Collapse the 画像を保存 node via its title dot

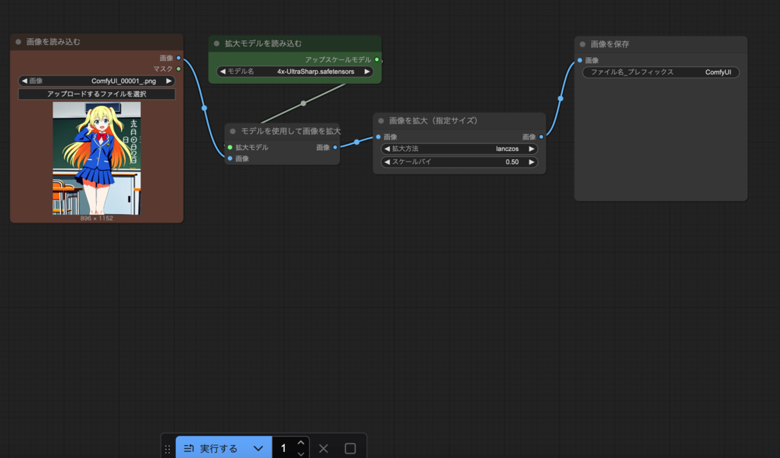click(583, 44)
